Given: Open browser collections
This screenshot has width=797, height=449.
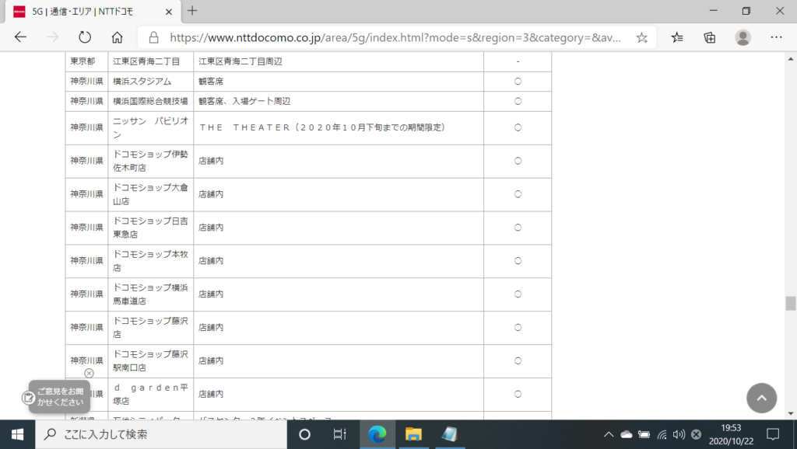Looking at the screenshot, I should (710, 37).
